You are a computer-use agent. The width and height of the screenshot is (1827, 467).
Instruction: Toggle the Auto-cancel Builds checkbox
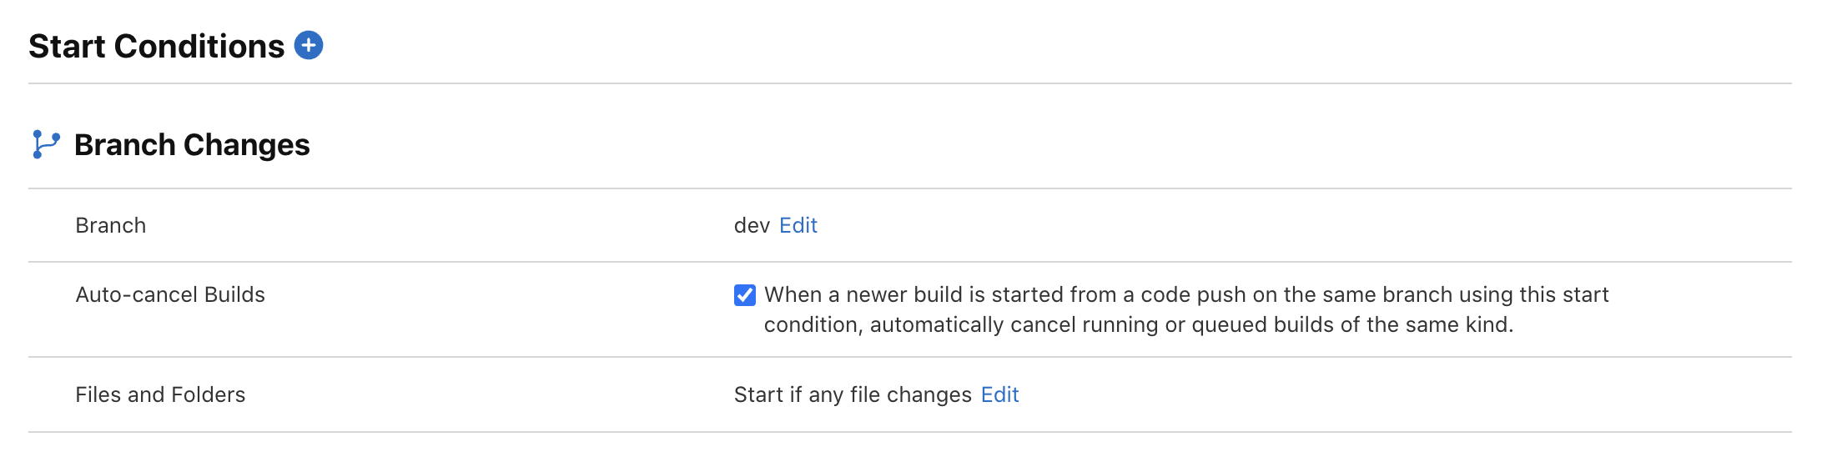[745, 295]
